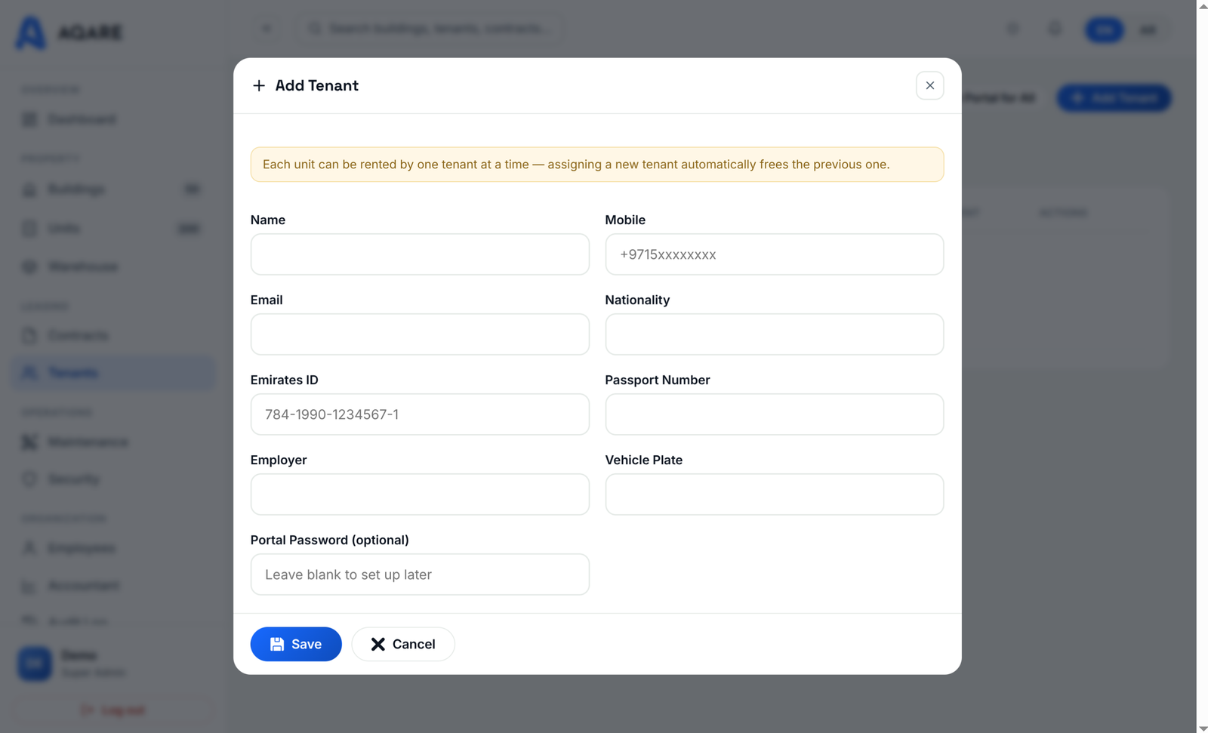This screenshot has height=733, width=1208.
Task: Cancel adding the tenant
Action: [403, 644]
